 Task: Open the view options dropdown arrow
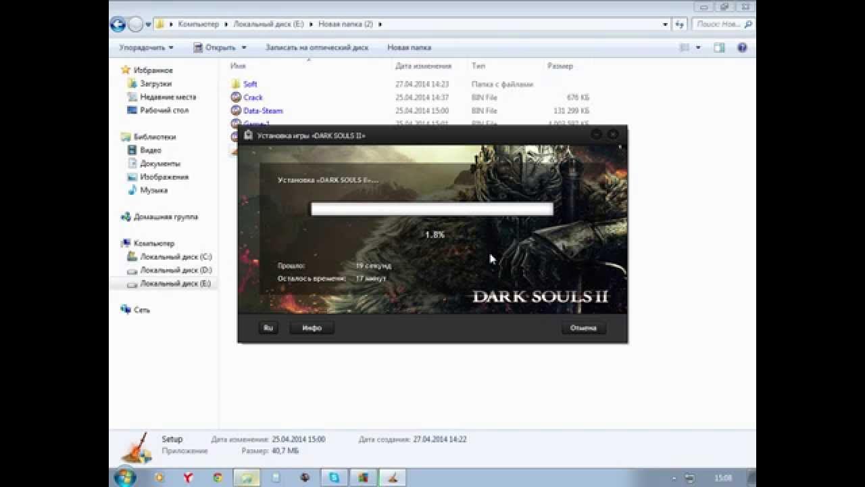point(698,47)
